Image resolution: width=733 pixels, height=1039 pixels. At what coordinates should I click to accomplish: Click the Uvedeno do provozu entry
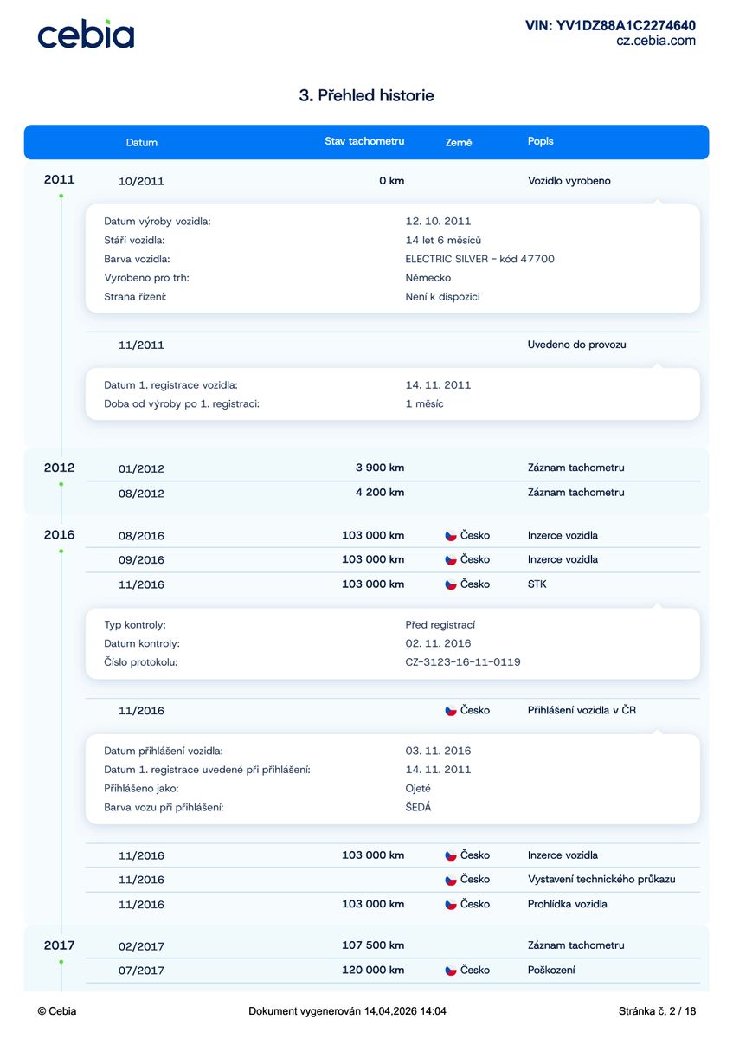tap(576, 345)
